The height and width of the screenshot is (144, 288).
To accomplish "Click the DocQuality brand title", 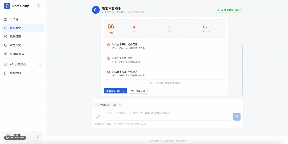I will (21, 6).
